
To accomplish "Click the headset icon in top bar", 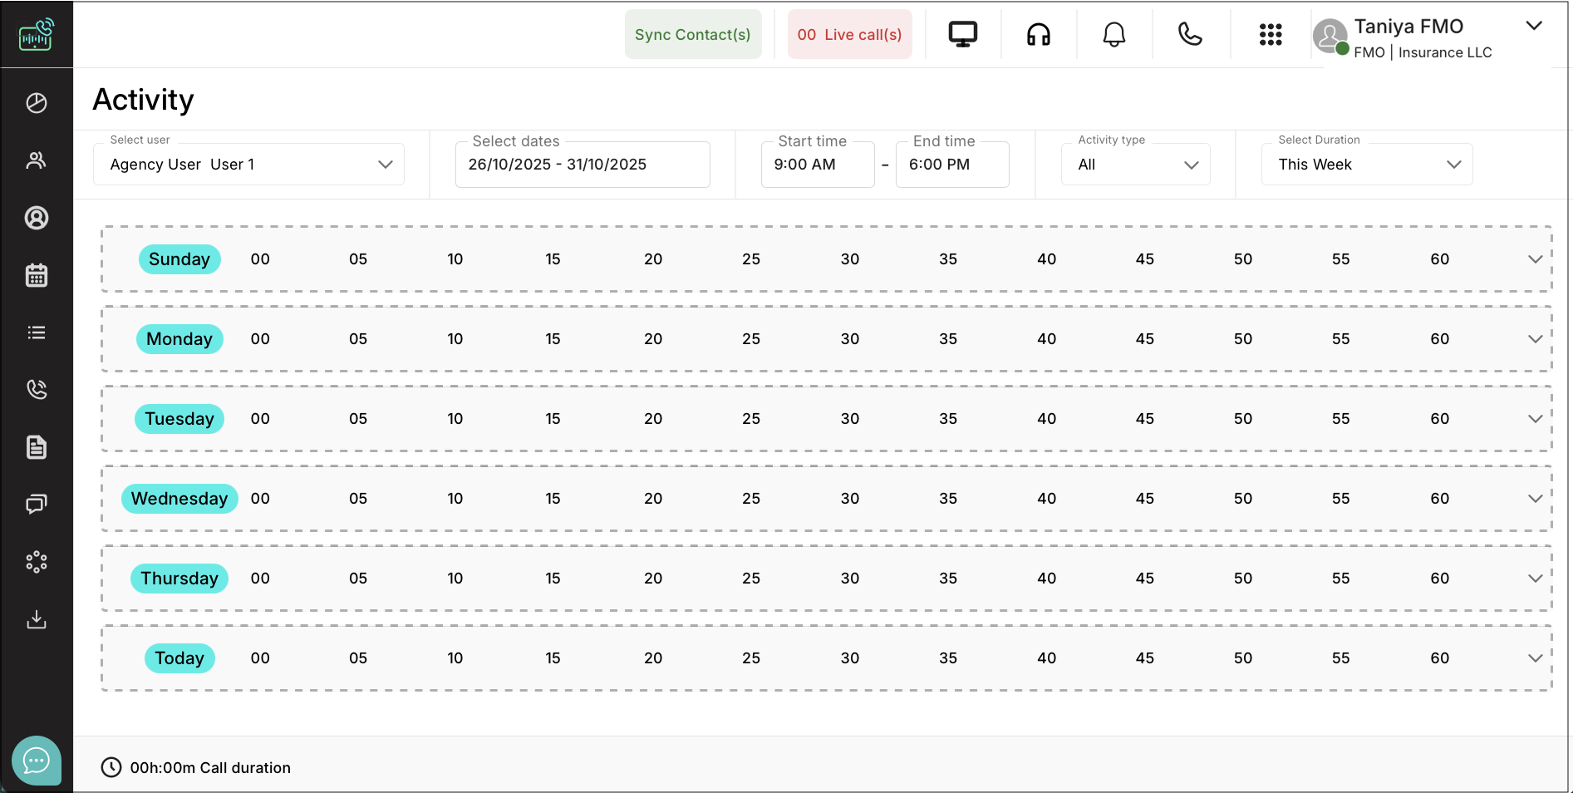I will click(x=1039, y=35).
